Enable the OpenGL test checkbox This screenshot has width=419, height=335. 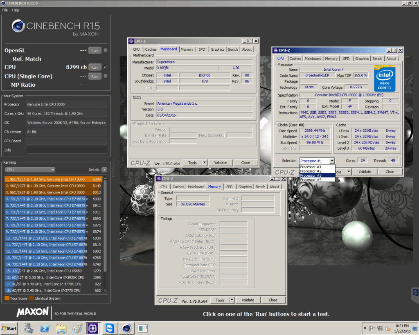[106, 50]
